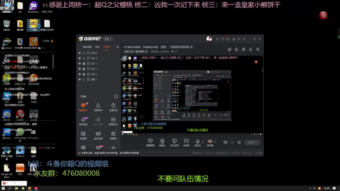
Task: Click the unlock padlock icon beside gift
Action: tap(236, 49)
